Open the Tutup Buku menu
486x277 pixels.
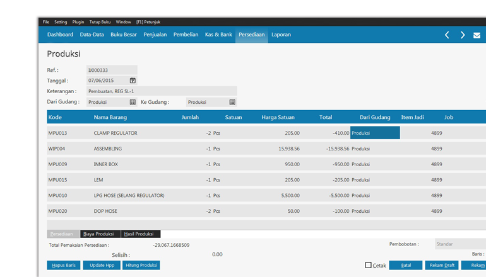click(x=100, y=22)
